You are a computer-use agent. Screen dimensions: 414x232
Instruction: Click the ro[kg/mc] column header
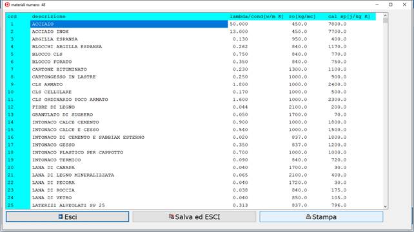click(302, 16)
